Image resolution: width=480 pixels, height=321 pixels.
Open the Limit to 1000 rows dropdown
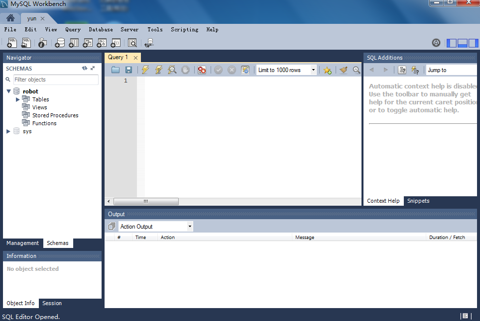(x=314, y=70)
